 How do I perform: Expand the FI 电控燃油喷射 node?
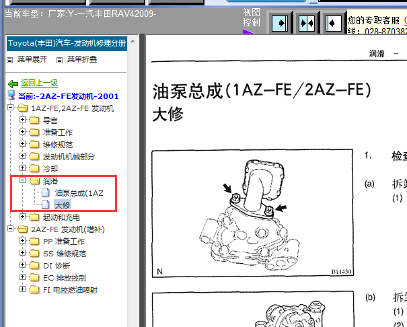click(x=23, y=289)
